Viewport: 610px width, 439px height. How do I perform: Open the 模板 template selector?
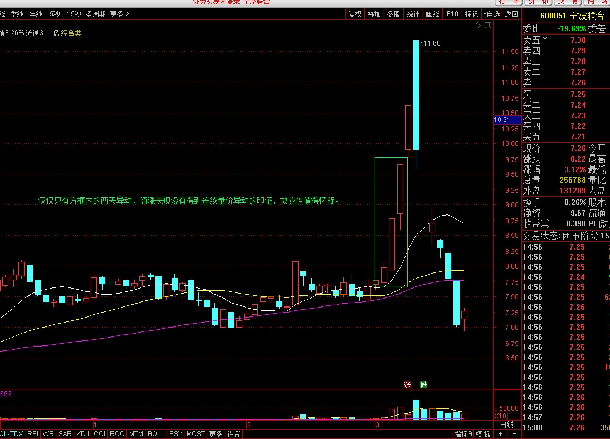click(x=483, y=434)
